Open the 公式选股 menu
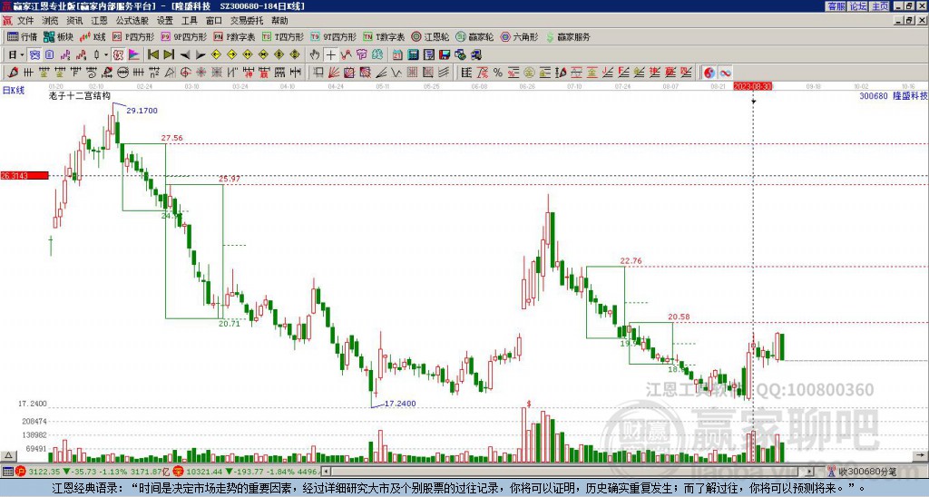The width and height of the screenshot is (929, 497). coord(132,21)
